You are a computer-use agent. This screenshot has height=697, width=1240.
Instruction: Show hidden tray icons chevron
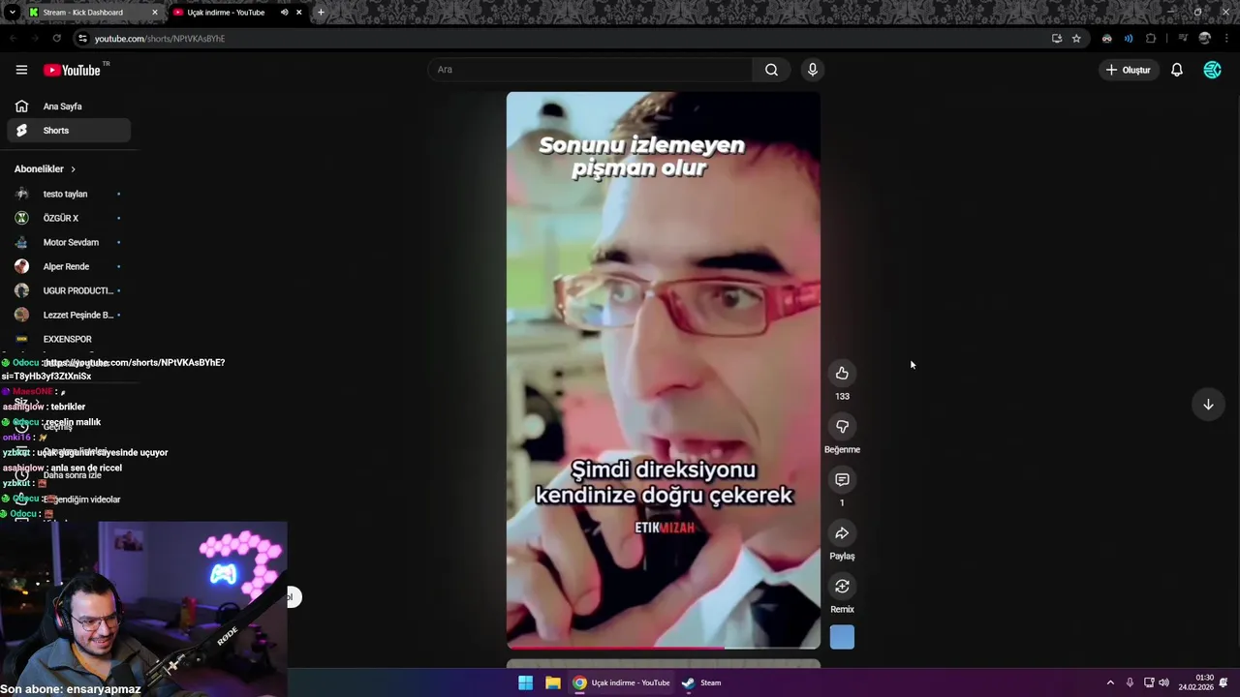[1110, 682]
